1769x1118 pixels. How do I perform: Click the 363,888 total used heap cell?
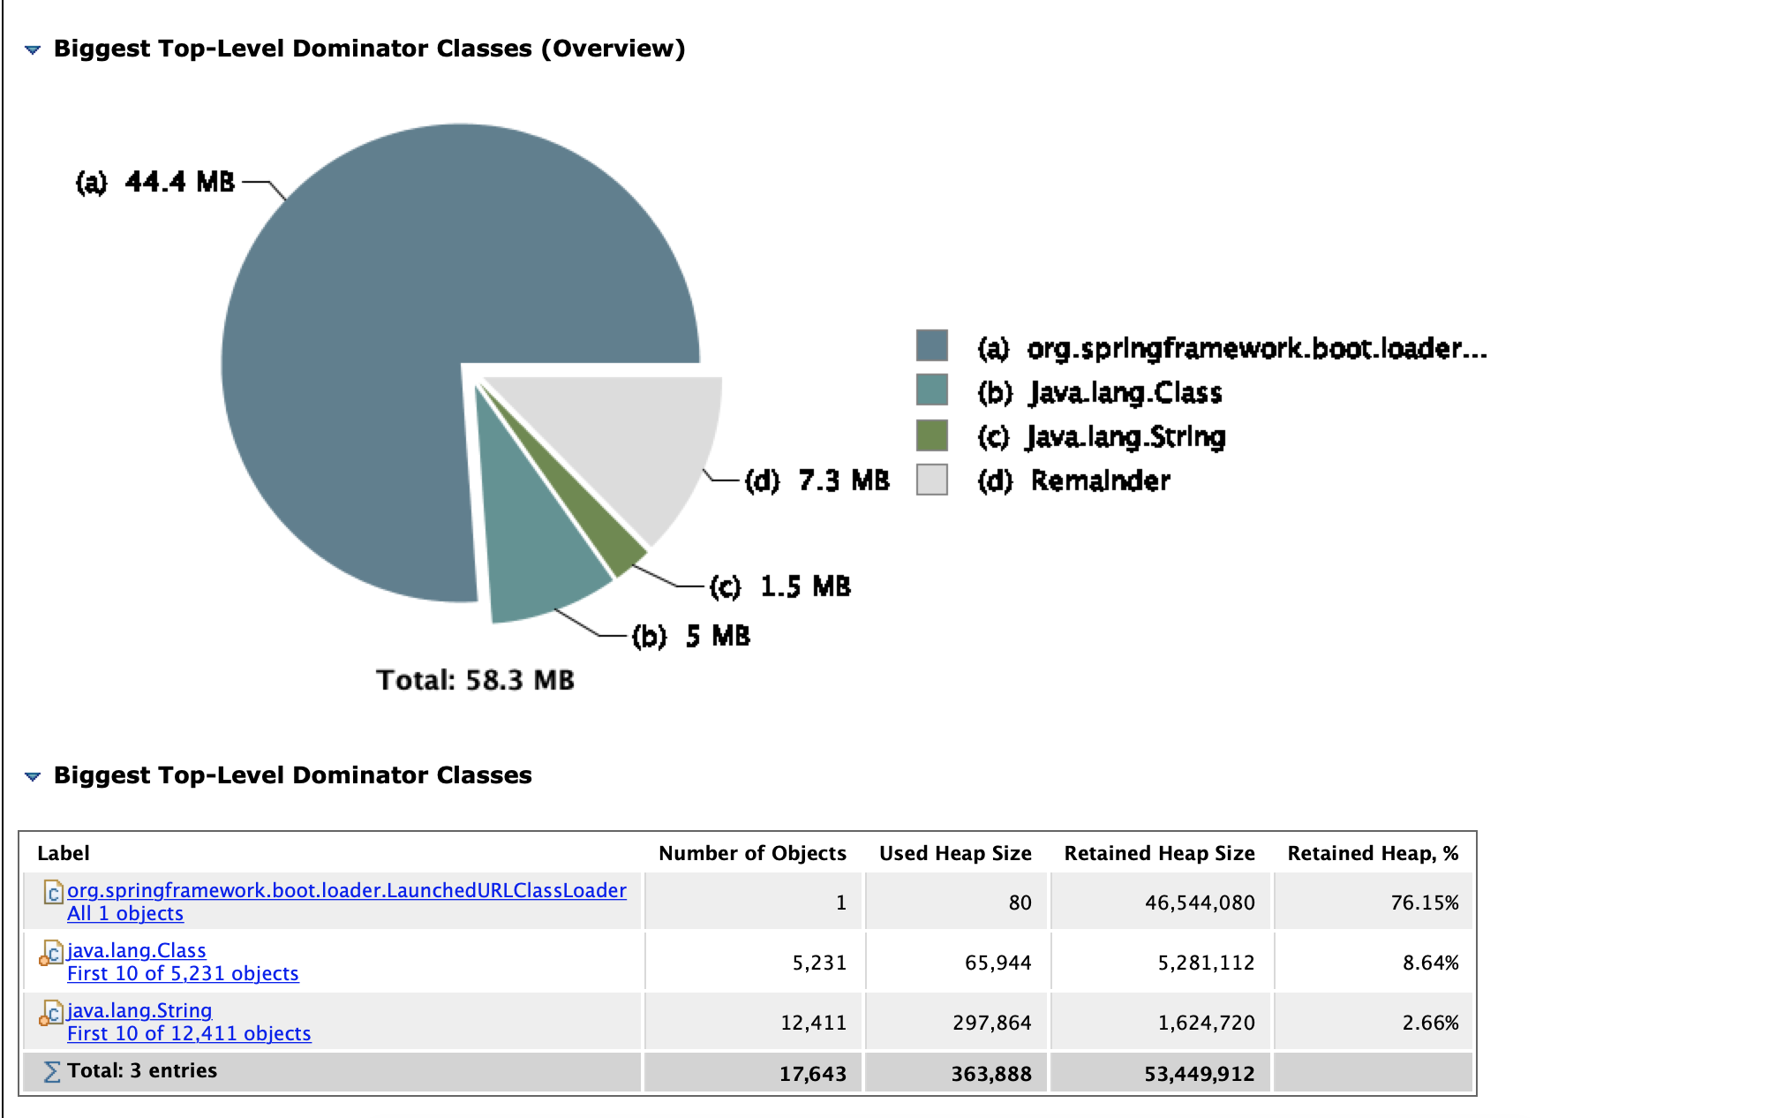[956, 1073]
